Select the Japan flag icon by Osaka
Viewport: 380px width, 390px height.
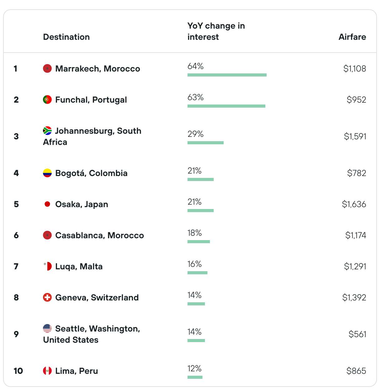pyautogui.click(x=47, y=204)
